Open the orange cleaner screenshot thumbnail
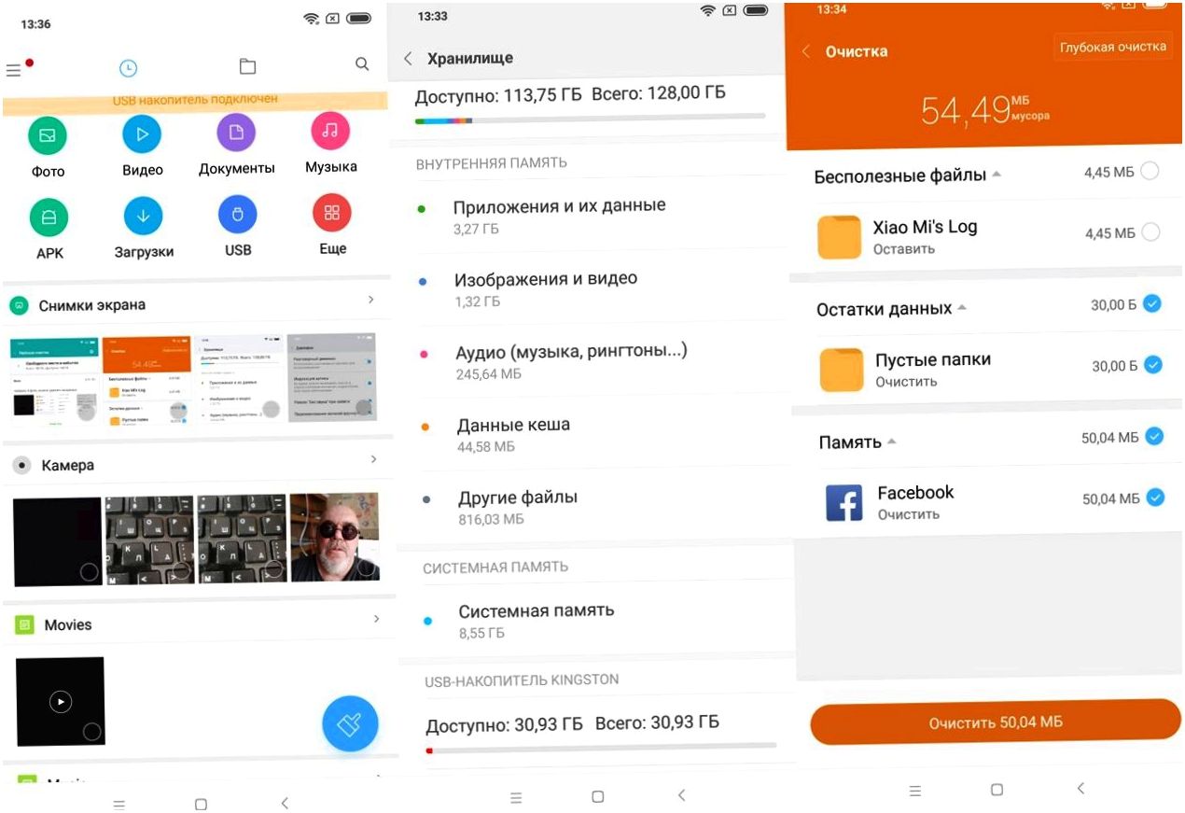This screenshot has height=813, width=1185. pyautogui.click(x=146, y=380)
